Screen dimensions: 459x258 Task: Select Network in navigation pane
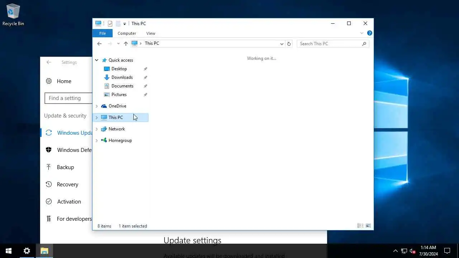pos(117,129)
